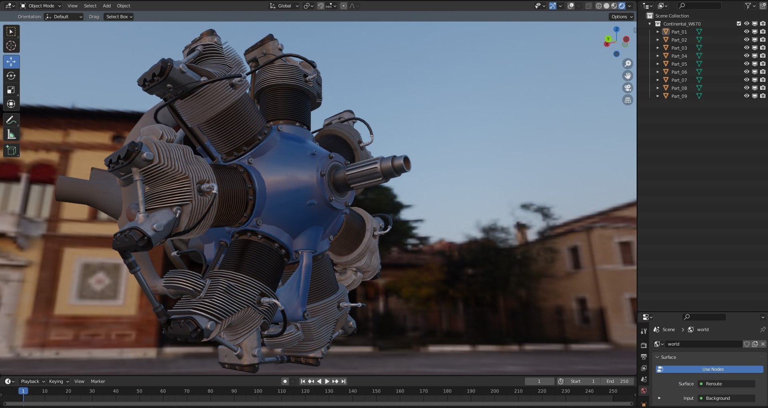Click the Surface Reroute field
Screen dimensions: 768x408
coord(726,384)
